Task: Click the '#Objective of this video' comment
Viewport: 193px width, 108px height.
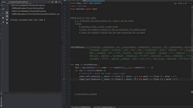Action: 84,18
